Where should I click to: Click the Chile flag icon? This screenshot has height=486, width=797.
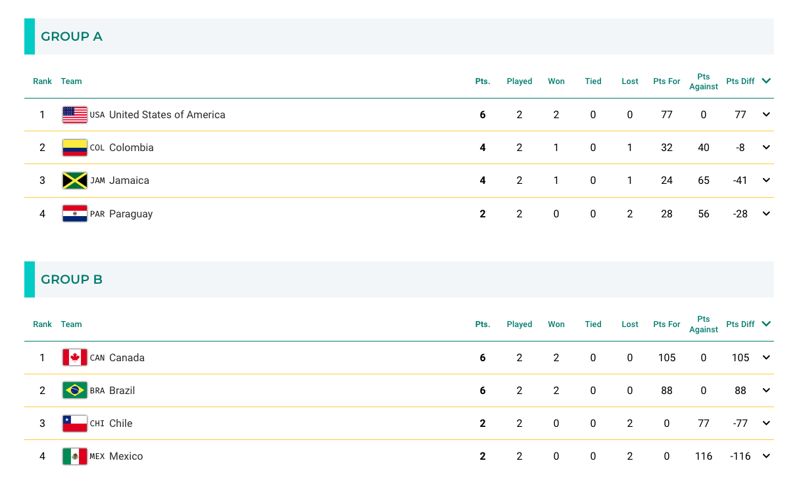(74, 424)
